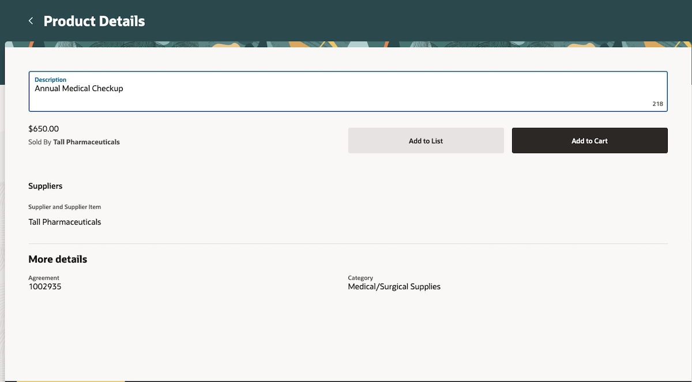Add the product to a list
Viewport: 692px width, 382px height.
click(426, 141)
